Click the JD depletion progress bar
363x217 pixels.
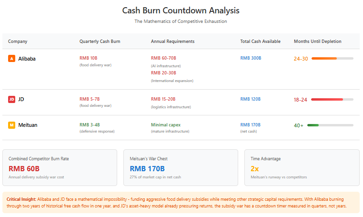[333, 100]
